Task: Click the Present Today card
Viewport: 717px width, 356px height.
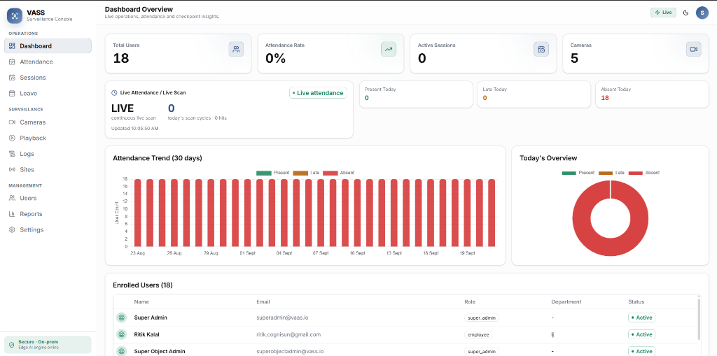Action: click(x=416, y=94)
